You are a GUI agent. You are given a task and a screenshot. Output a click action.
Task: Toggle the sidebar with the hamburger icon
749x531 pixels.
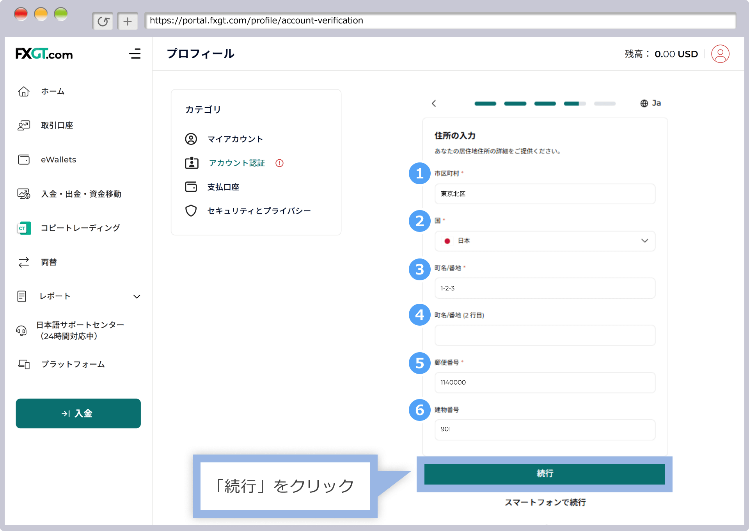click(x=135, y=54)
